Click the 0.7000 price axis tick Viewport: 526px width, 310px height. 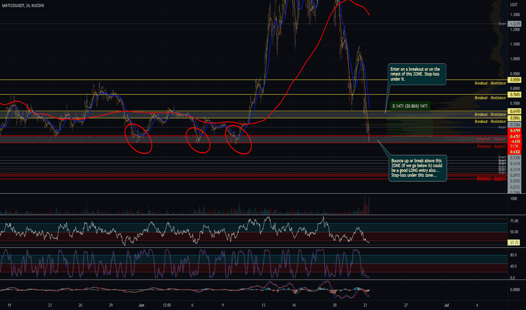pos(515,104)
